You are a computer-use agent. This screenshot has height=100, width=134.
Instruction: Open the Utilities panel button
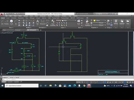pos(116,22)
